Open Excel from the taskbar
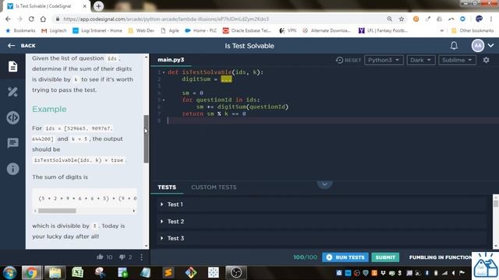 [x=77, y=273]
